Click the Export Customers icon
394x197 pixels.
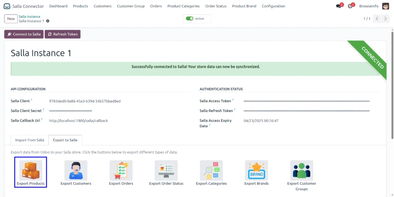76,170
